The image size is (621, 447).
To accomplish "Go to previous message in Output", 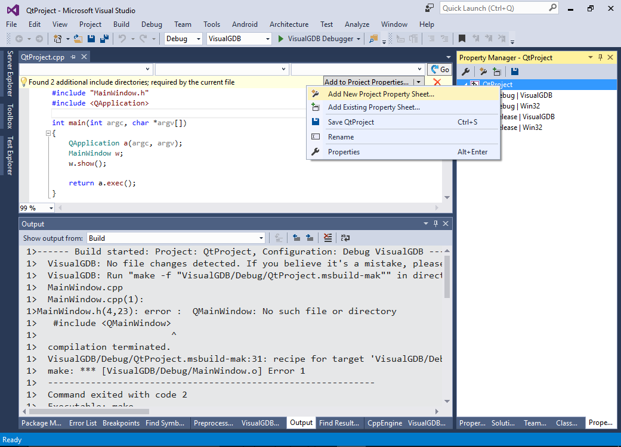I will pos(296,238).
